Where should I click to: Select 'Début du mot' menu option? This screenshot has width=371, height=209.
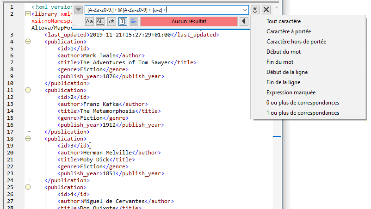(x=284, y=52)
